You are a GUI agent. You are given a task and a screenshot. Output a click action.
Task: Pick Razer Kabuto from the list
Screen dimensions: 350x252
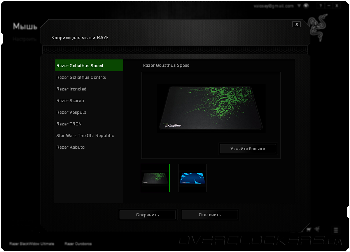[x=89, y=147]
